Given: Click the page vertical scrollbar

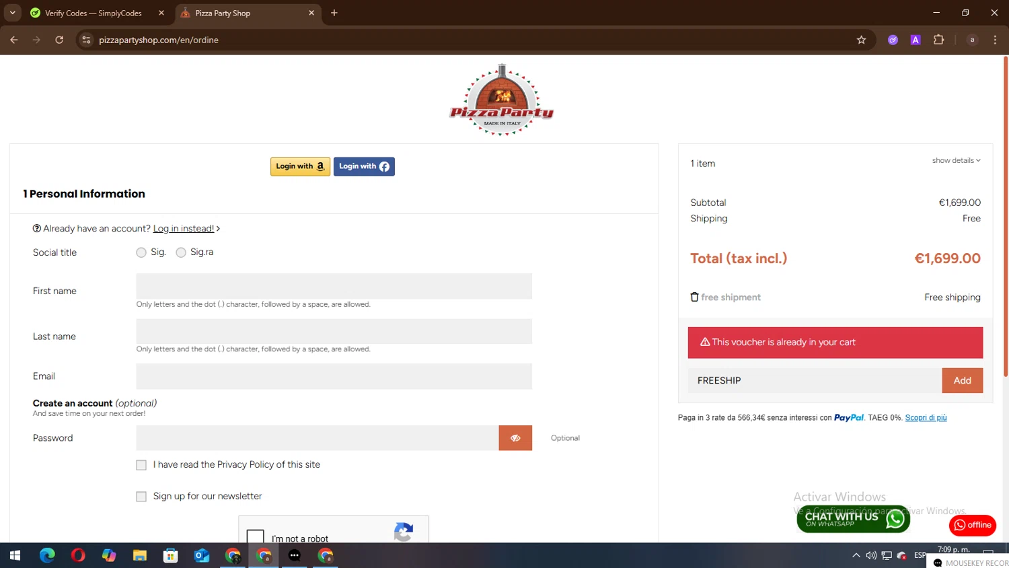Looking at the screenshot, I should [x=1006, y=217].
